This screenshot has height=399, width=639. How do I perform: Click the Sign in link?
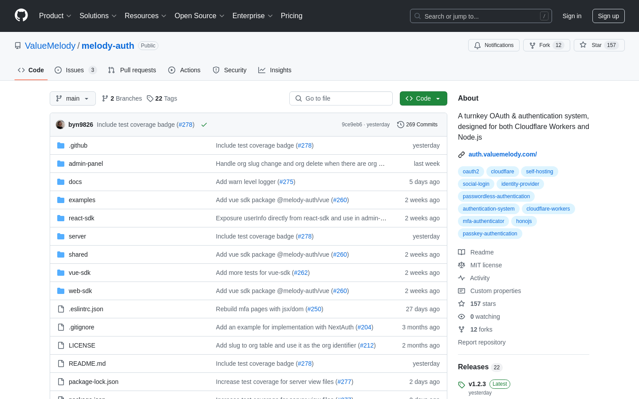(572, 16)
